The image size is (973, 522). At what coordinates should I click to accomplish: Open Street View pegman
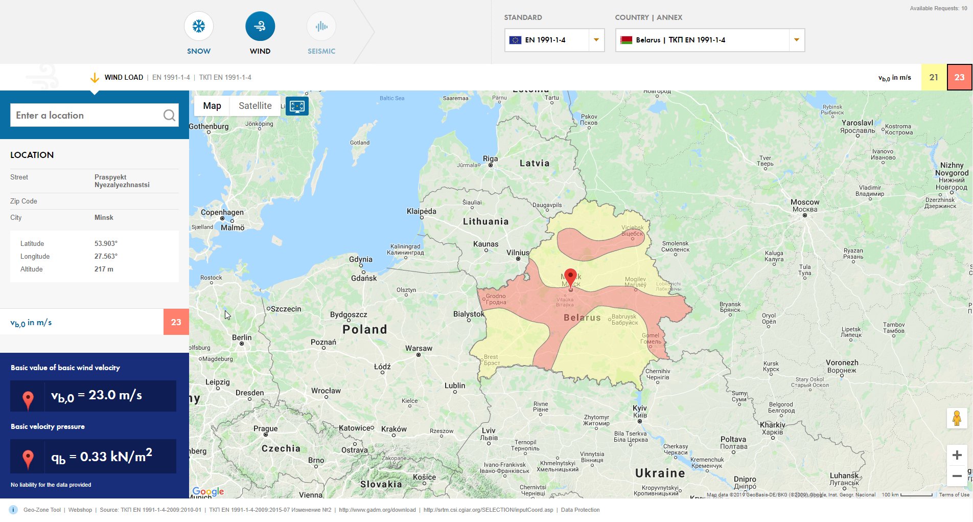[x=957, y=418]
